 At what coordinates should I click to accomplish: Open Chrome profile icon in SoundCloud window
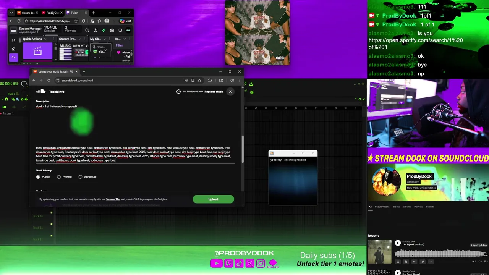click(x=232, y=81)
